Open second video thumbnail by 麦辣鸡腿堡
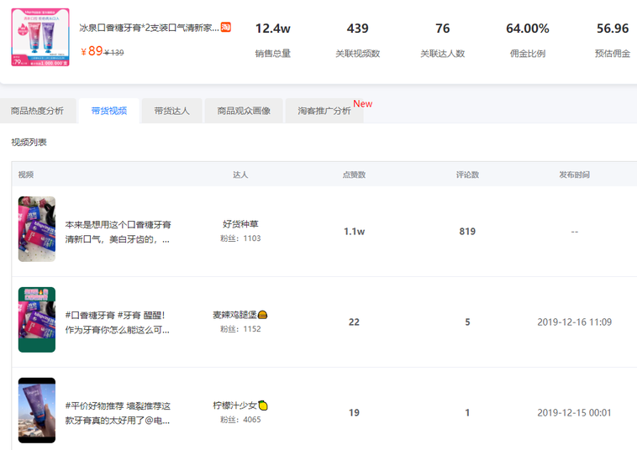This screenshot has height=450, width=637. coord(37,320)
